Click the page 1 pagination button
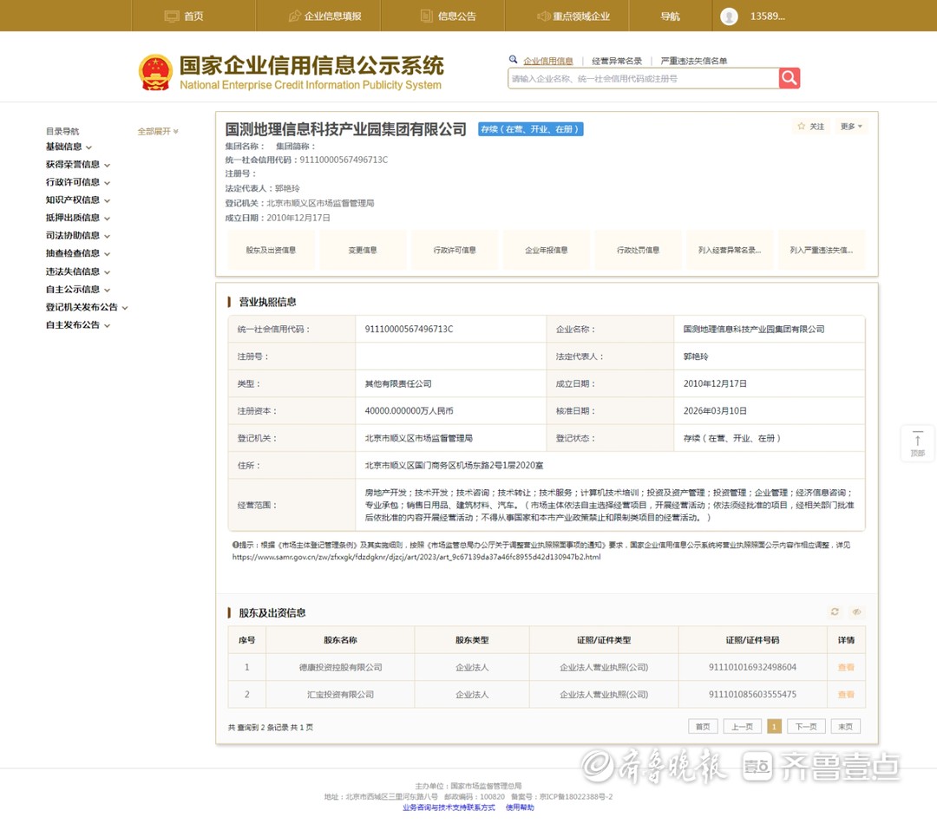 (774, 726)
